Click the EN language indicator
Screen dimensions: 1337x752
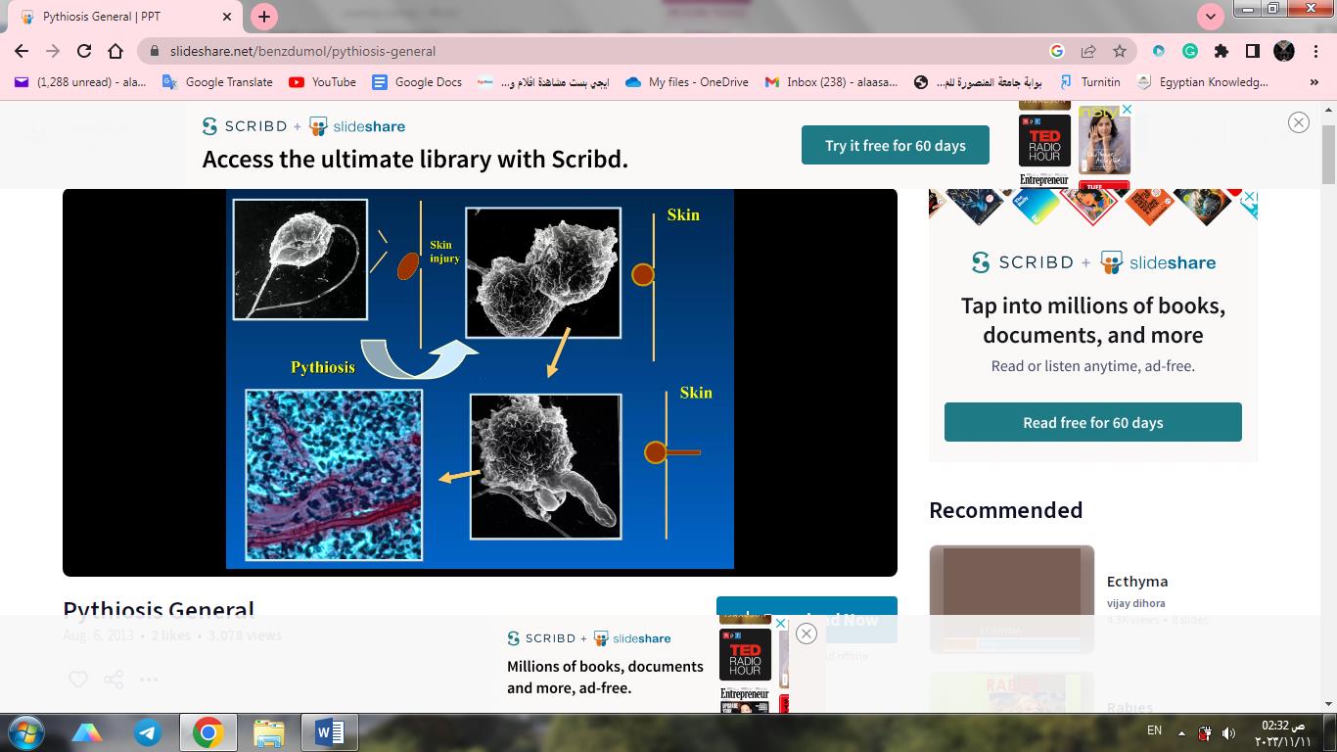pos(1154,730)
